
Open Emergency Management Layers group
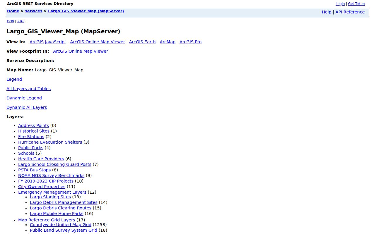[52, 192]
